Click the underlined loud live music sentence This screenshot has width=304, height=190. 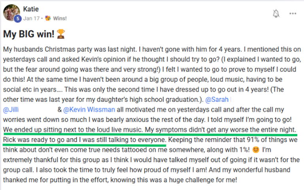(73, 130)
